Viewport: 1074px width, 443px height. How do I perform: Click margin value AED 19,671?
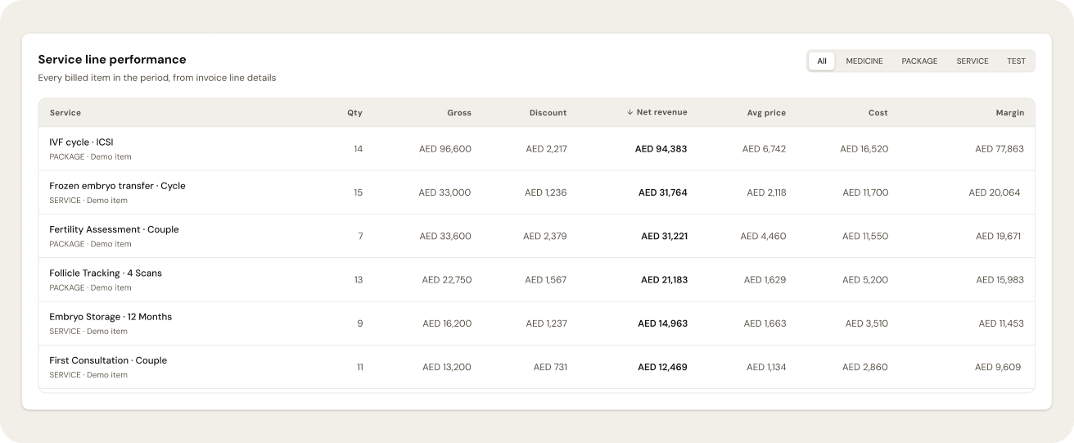[x=999, y=236]
